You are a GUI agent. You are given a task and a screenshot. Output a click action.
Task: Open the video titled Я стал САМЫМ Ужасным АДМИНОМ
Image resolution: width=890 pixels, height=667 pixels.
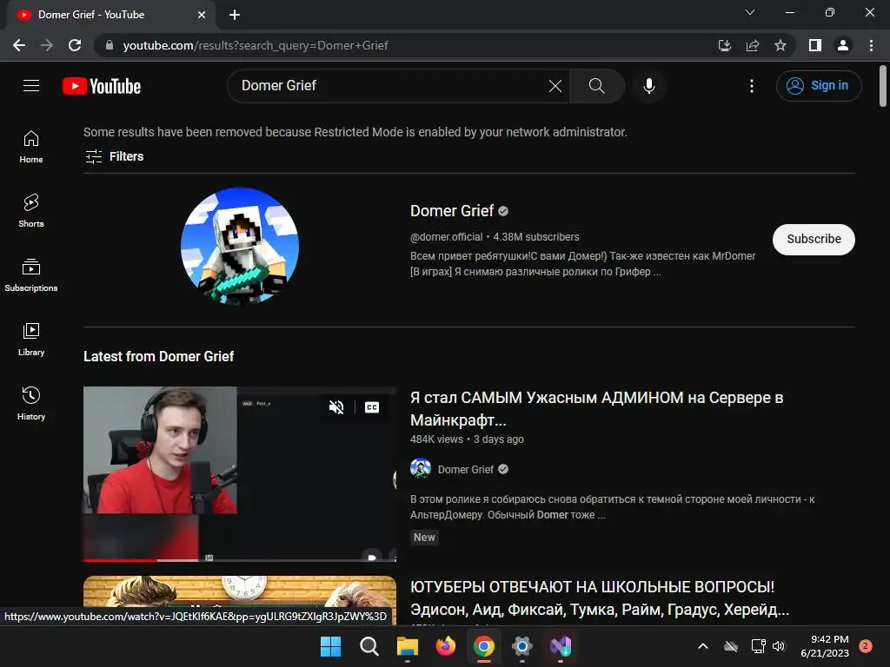[x=596, y=408]
